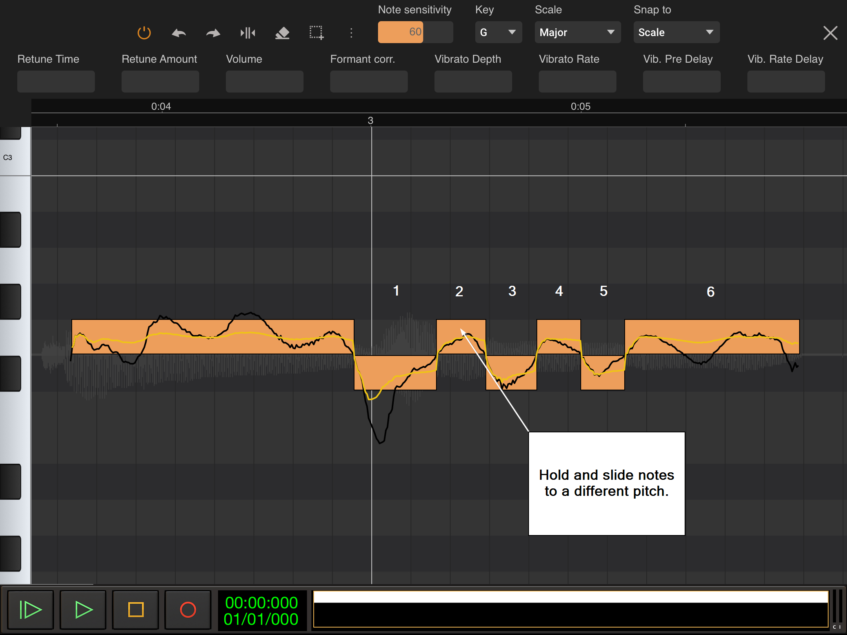The width and height of the screenshot is (847, 635).
Task: Select the eraser tool
Action: (282, 33)
